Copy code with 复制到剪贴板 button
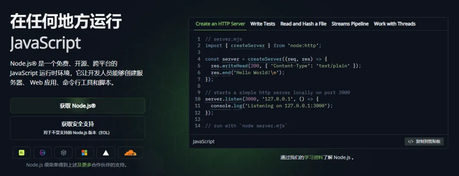The image size is (459, 176). 424,142
